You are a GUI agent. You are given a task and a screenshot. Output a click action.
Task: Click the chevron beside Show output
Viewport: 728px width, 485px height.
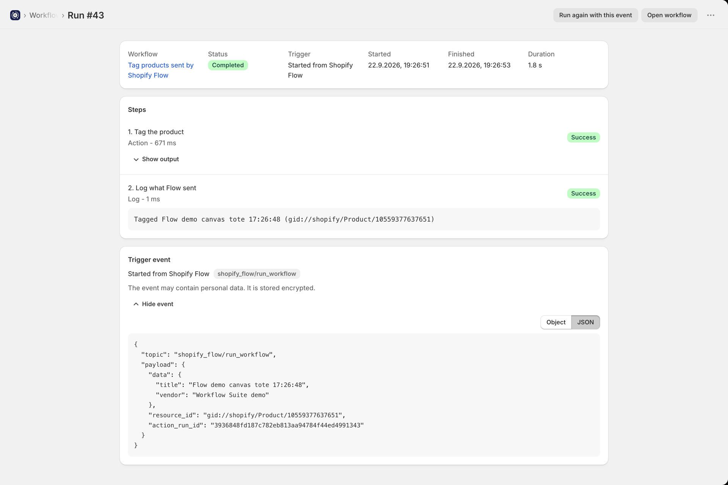(x=136, y=160)
